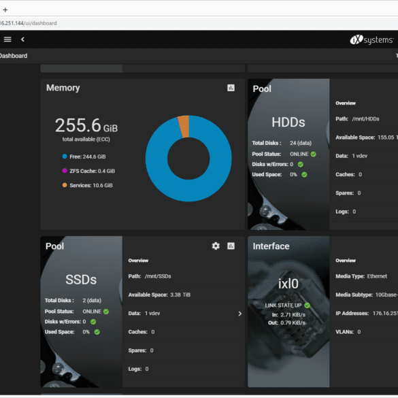The image size is (398, 398).
Task: Select the SSDs pool path /mnt/SSDs
Action: 158,276
